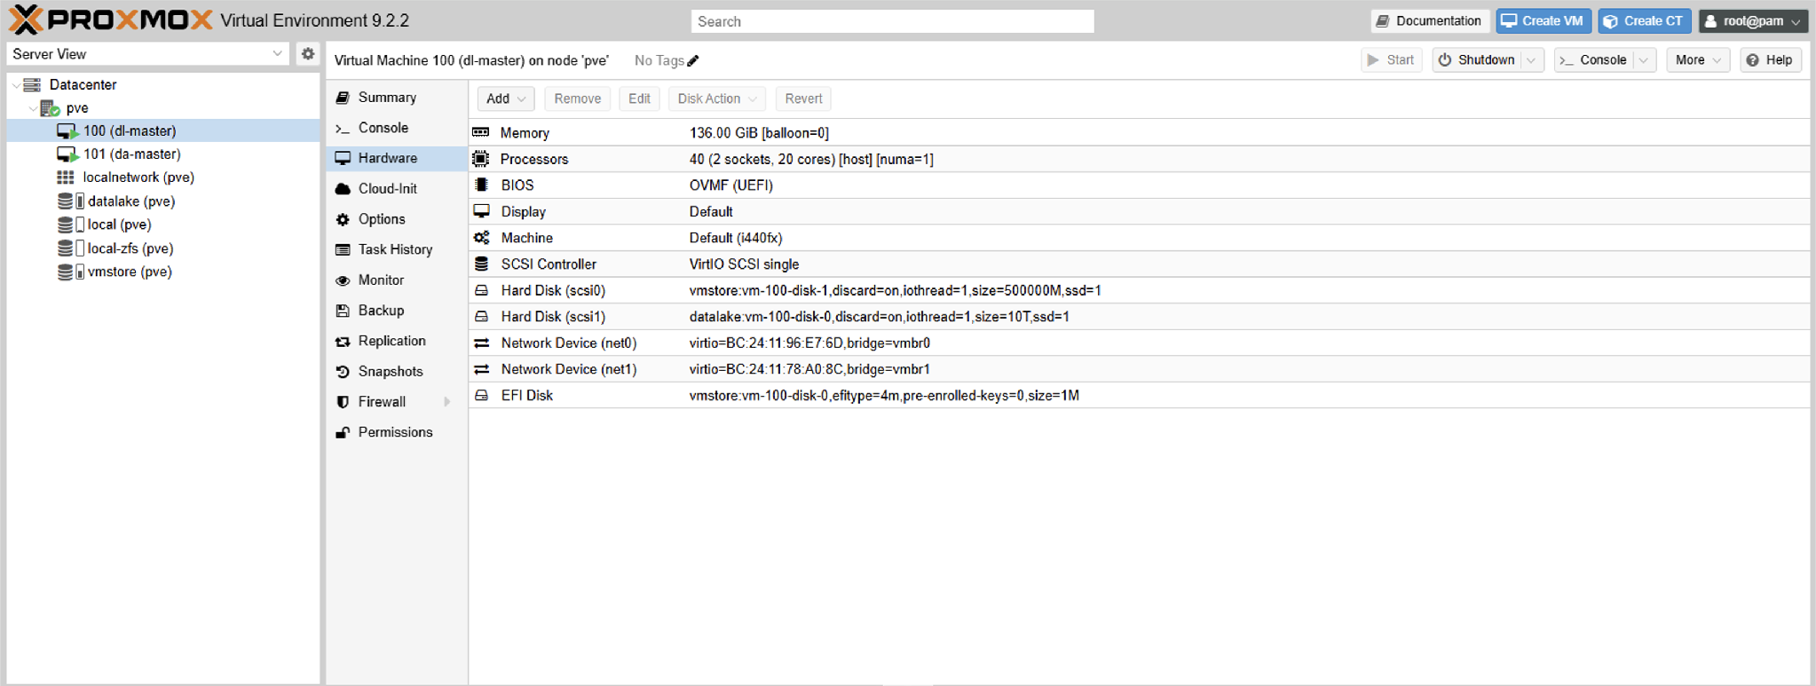Viewport: 1816px width, 686px height.
Task: Open the Disk Action dropdown
Action: pyautogui.click(x=717, y=99)
